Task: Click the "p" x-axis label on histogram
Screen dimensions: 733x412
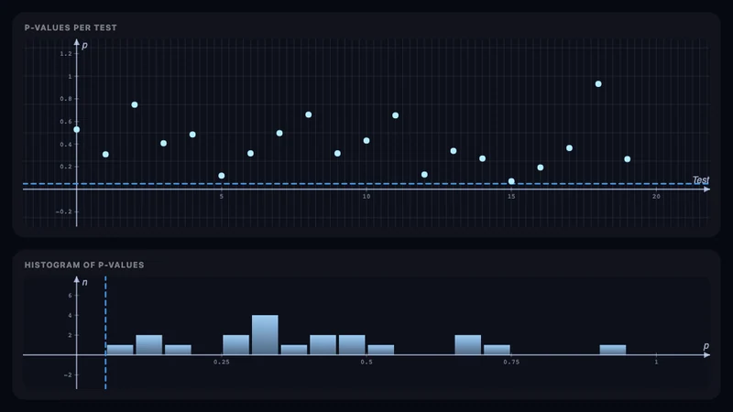Action: (706, 346)
